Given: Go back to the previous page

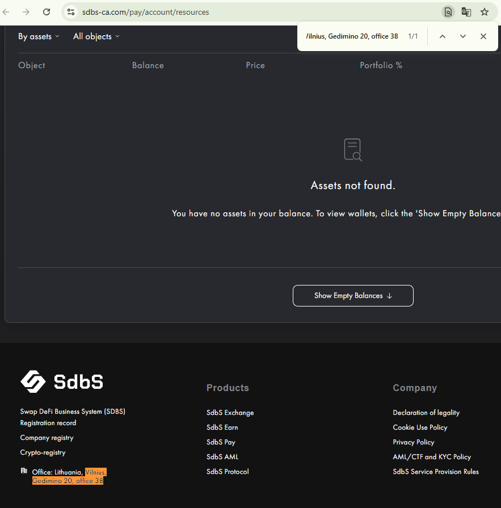Looking at the screenshot, I should (6, 12).
